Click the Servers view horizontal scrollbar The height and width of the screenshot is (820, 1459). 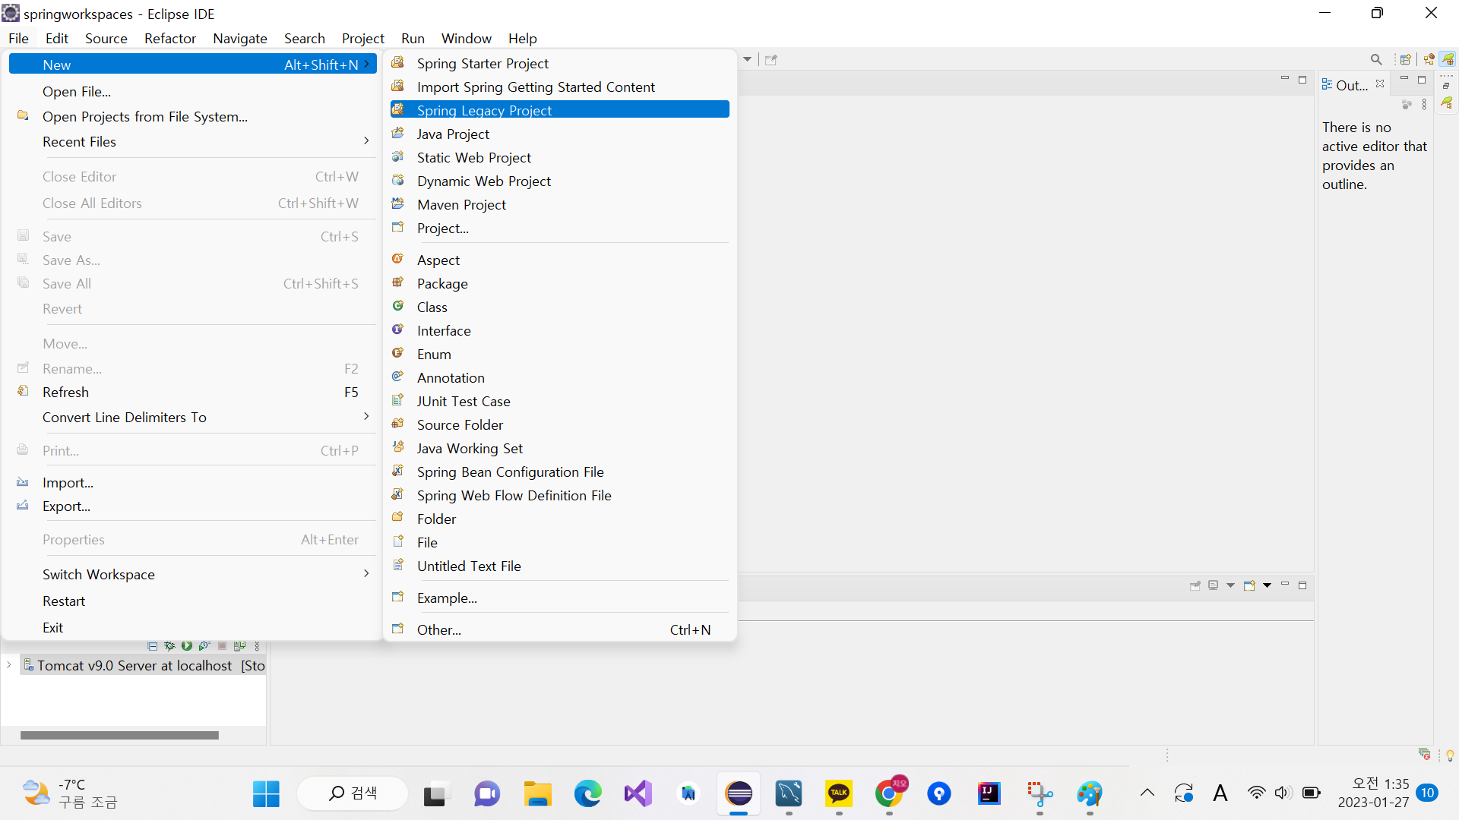point(119,735)
